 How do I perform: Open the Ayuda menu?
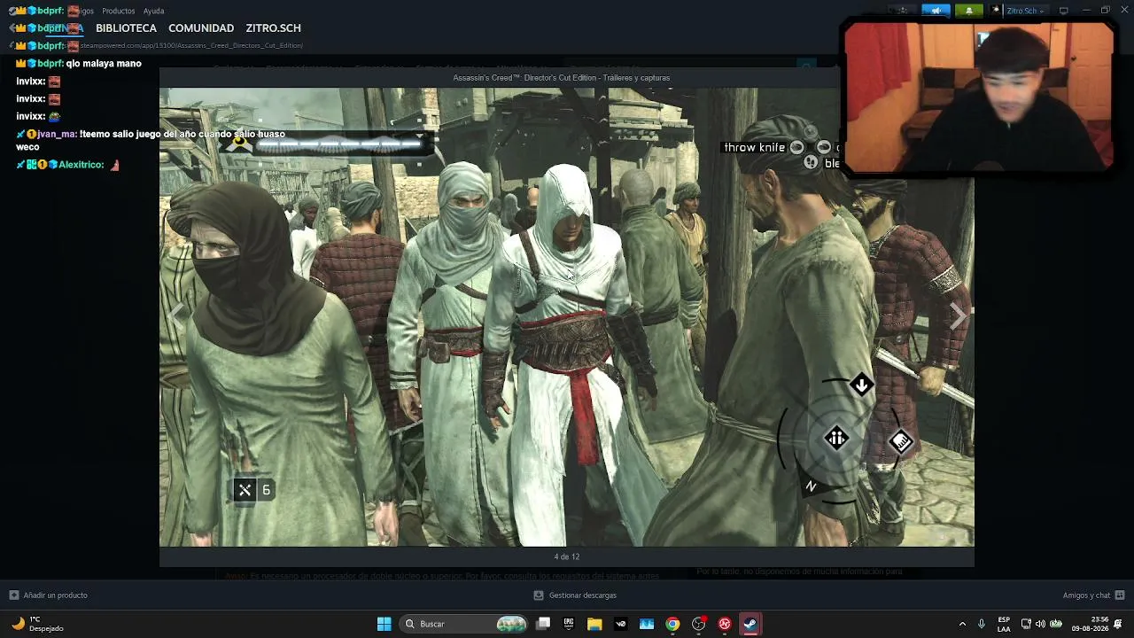154,11
